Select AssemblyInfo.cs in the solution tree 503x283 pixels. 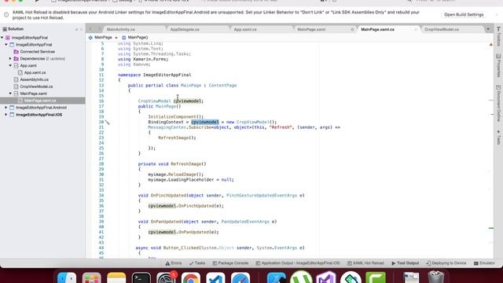(34, 79)
